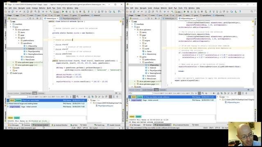Click the Stop square icon in left window
This screenshot has width=262, height=147.
(80, 12)
